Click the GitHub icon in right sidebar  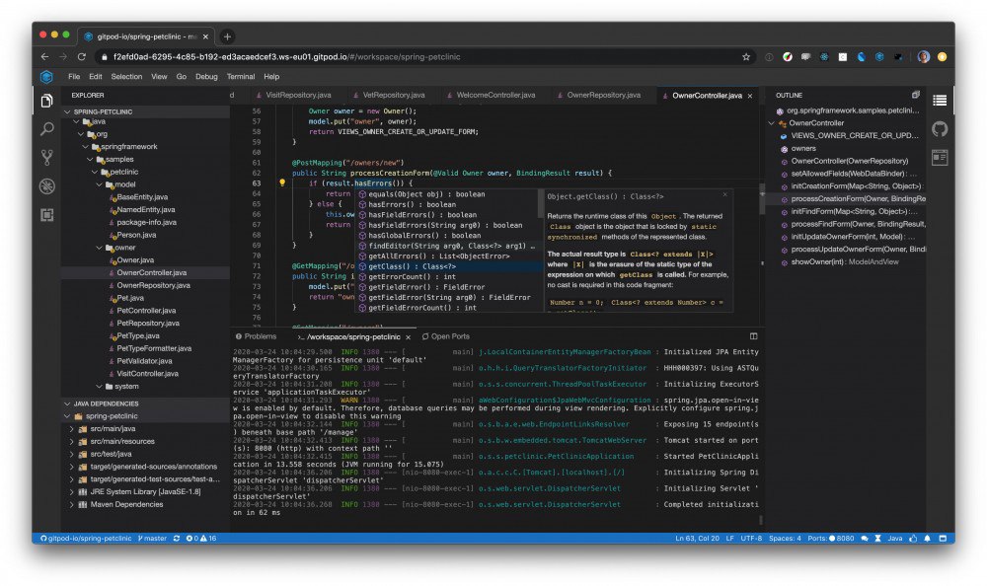pyautogui.click(x=940, y=129)
